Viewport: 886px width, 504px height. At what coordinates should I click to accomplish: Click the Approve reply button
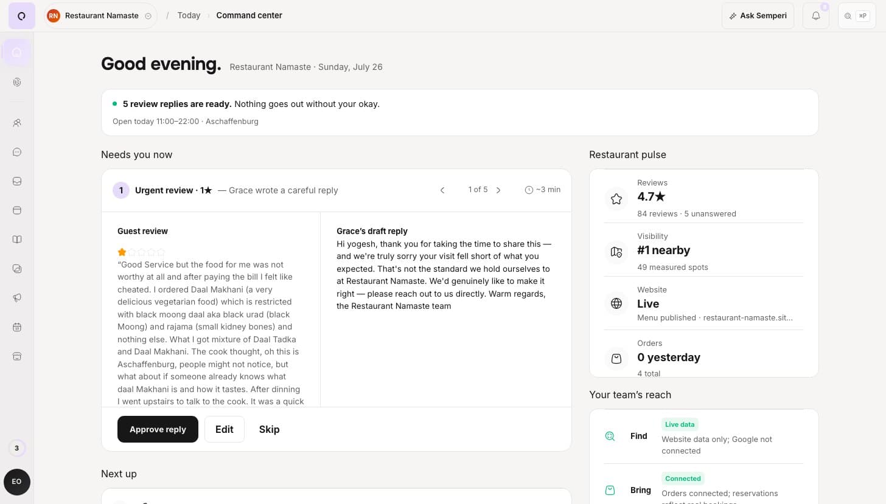click(158, 429)
